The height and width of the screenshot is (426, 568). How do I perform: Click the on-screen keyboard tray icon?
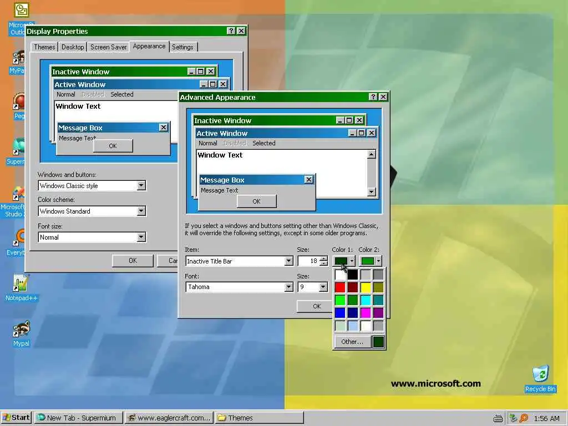point(498,418)
